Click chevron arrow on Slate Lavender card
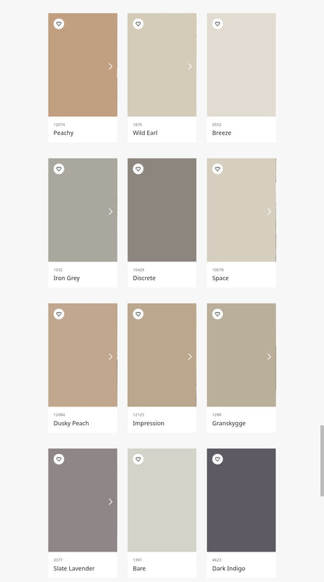This screenshot has width=324, height=582. pos(111,502)
